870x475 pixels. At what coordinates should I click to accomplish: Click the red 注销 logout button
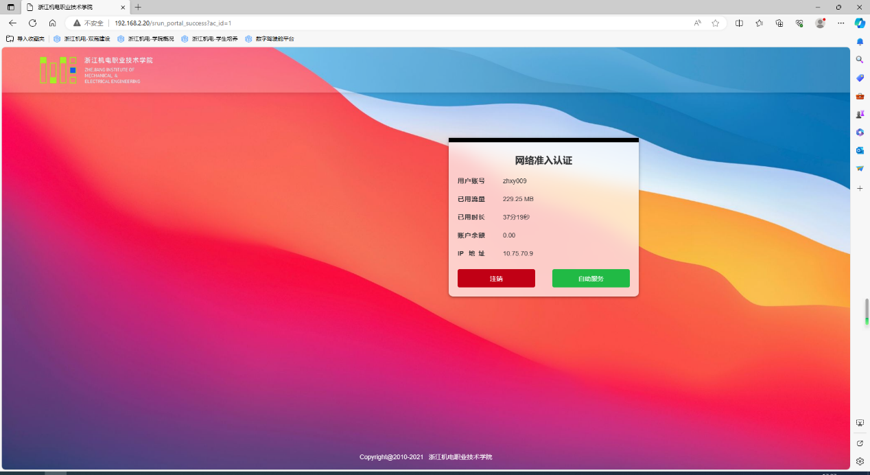tap(496, 279)
